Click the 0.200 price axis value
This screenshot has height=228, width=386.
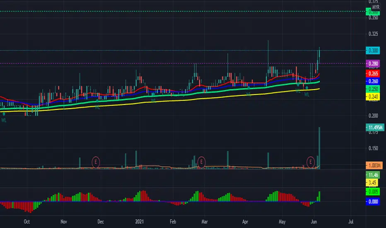tap(373, 116)
